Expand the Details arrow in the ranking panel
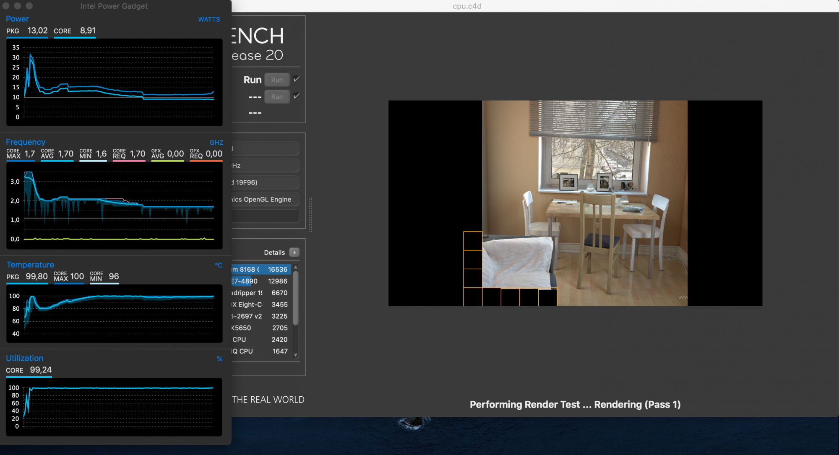The height and width of the screenshot is (455, 839). click(x=294, y=252)
